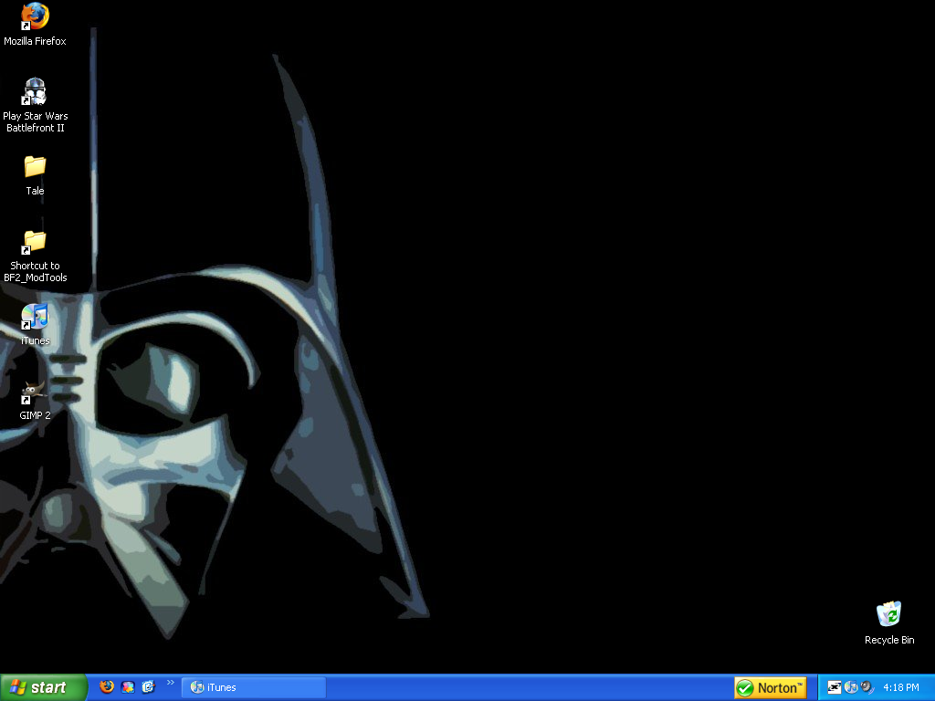Select the iTunes desktop shortcut

[35, 324]
